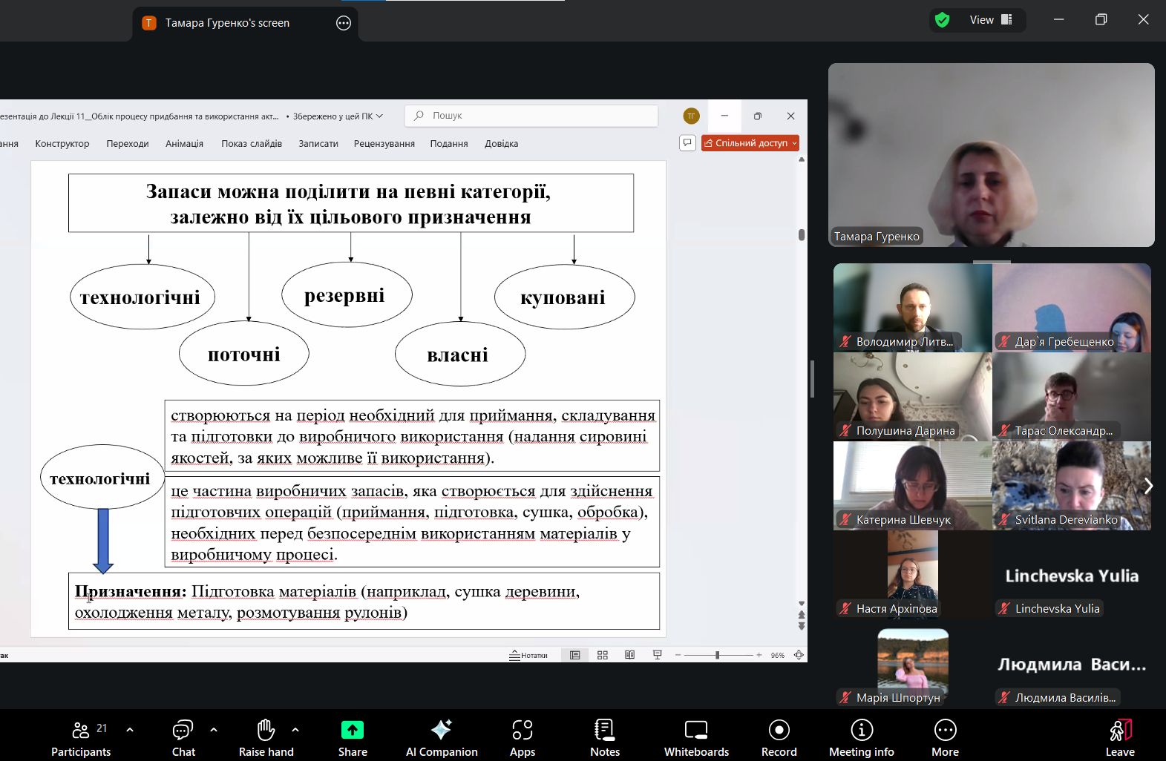The height and width of the screenshot is (761, 1166).
Task: Start recording the meeting
Action: [779, 738]
